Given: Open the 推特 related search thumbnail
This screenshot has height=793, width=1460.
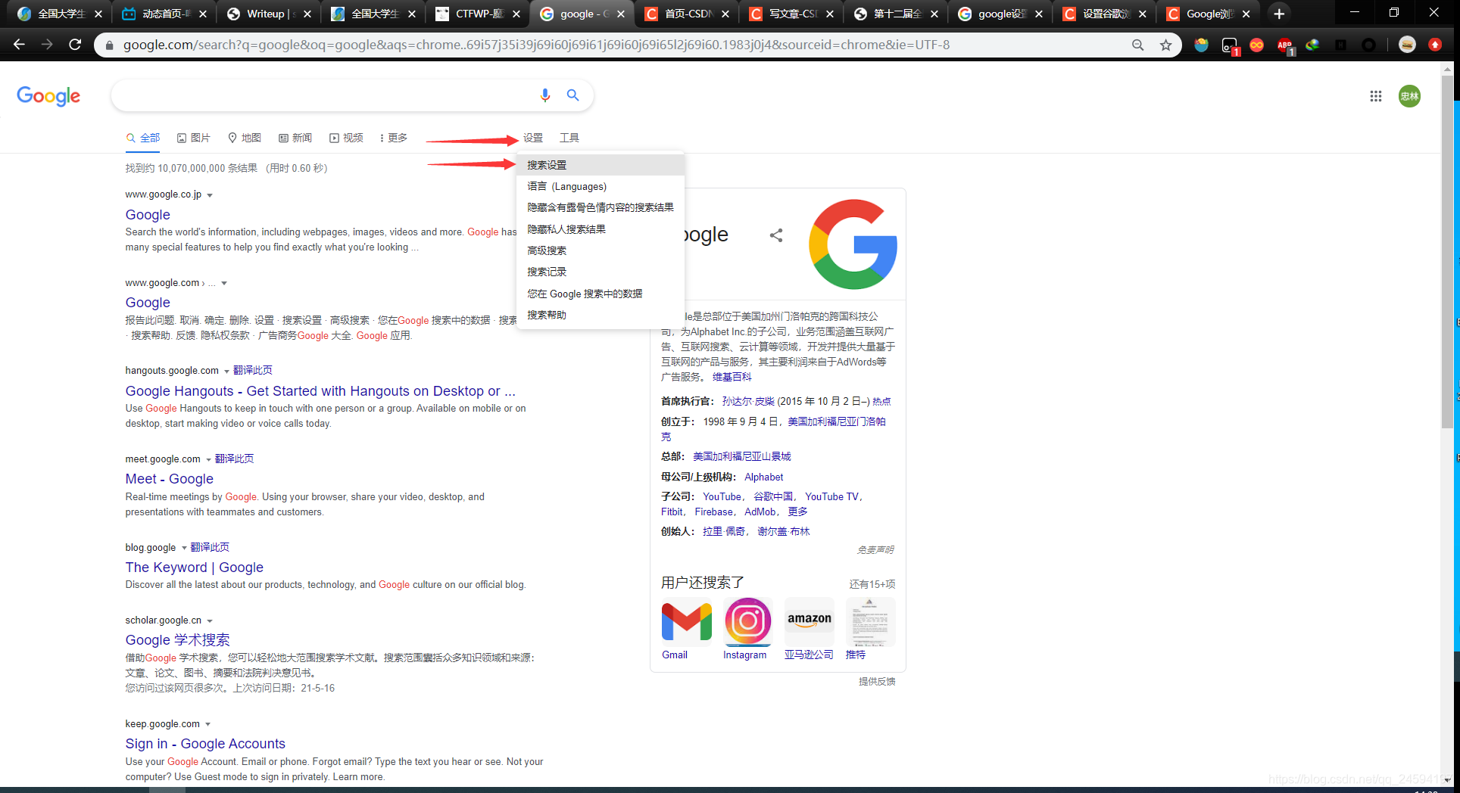Looking at the screenshot, I should click(870, 622).
